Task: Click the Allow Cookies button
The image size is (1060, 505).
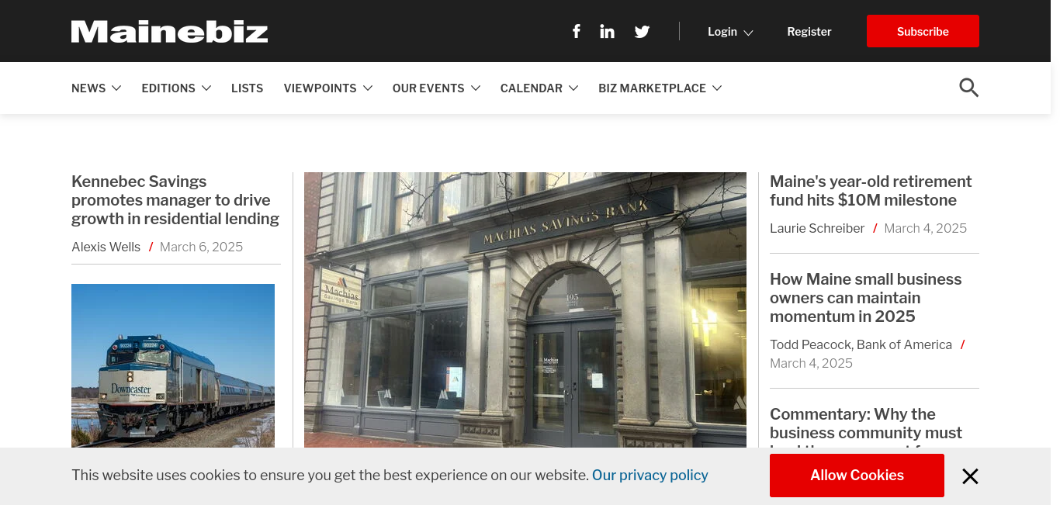Action: [x=857, y=476]
